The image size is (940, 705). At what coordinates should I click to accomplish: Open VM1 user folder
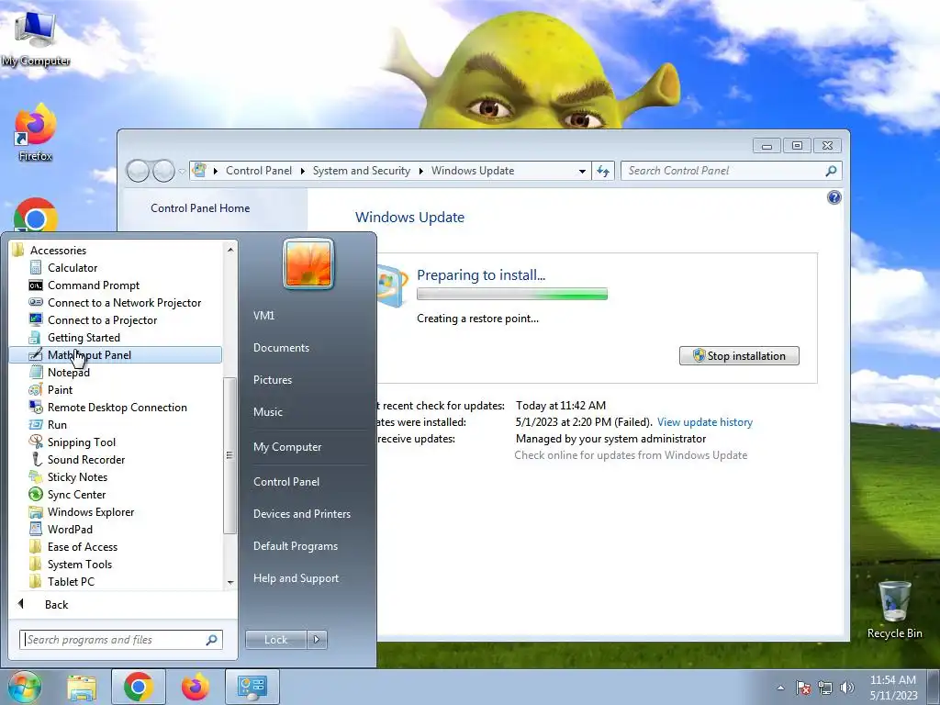pyautogui.click(x=263, y=316)
